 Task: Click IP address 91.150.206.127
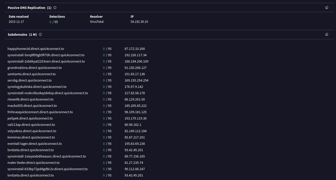coord(136,68)
